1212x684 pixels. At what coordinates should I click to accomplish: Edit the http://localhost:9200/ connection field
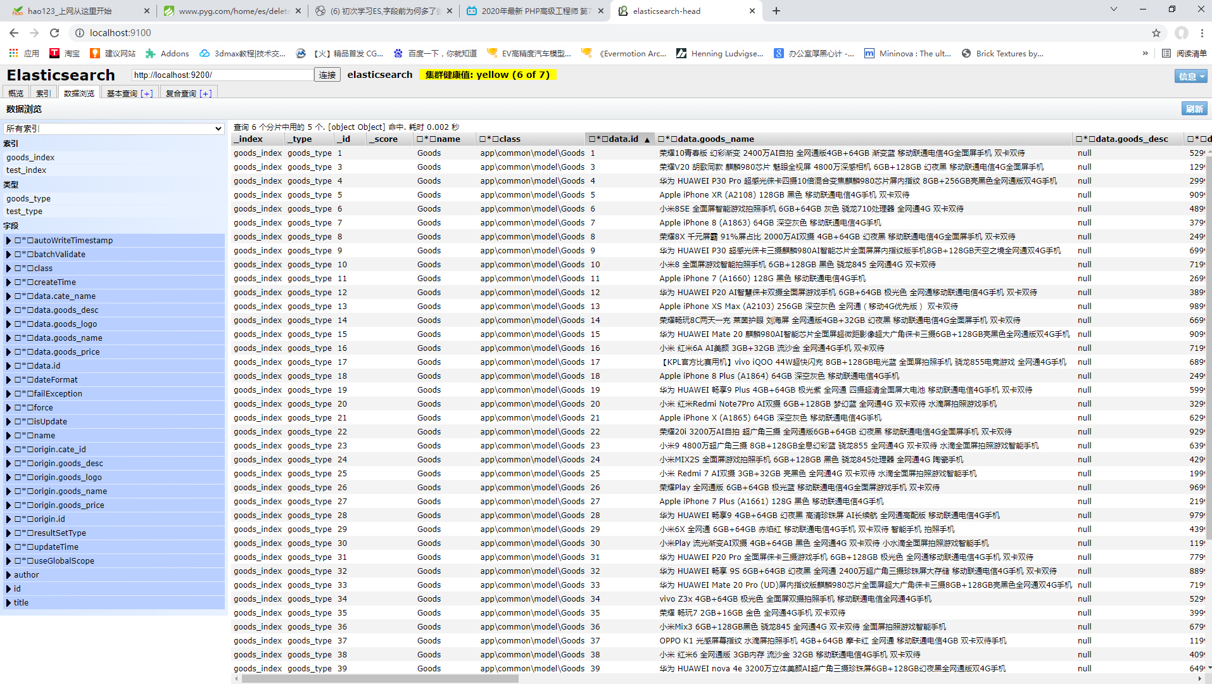(x=222, y=75)
